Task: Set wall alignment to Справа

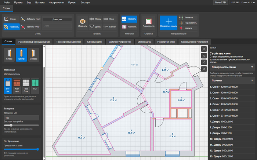Action: click(34, 55)
